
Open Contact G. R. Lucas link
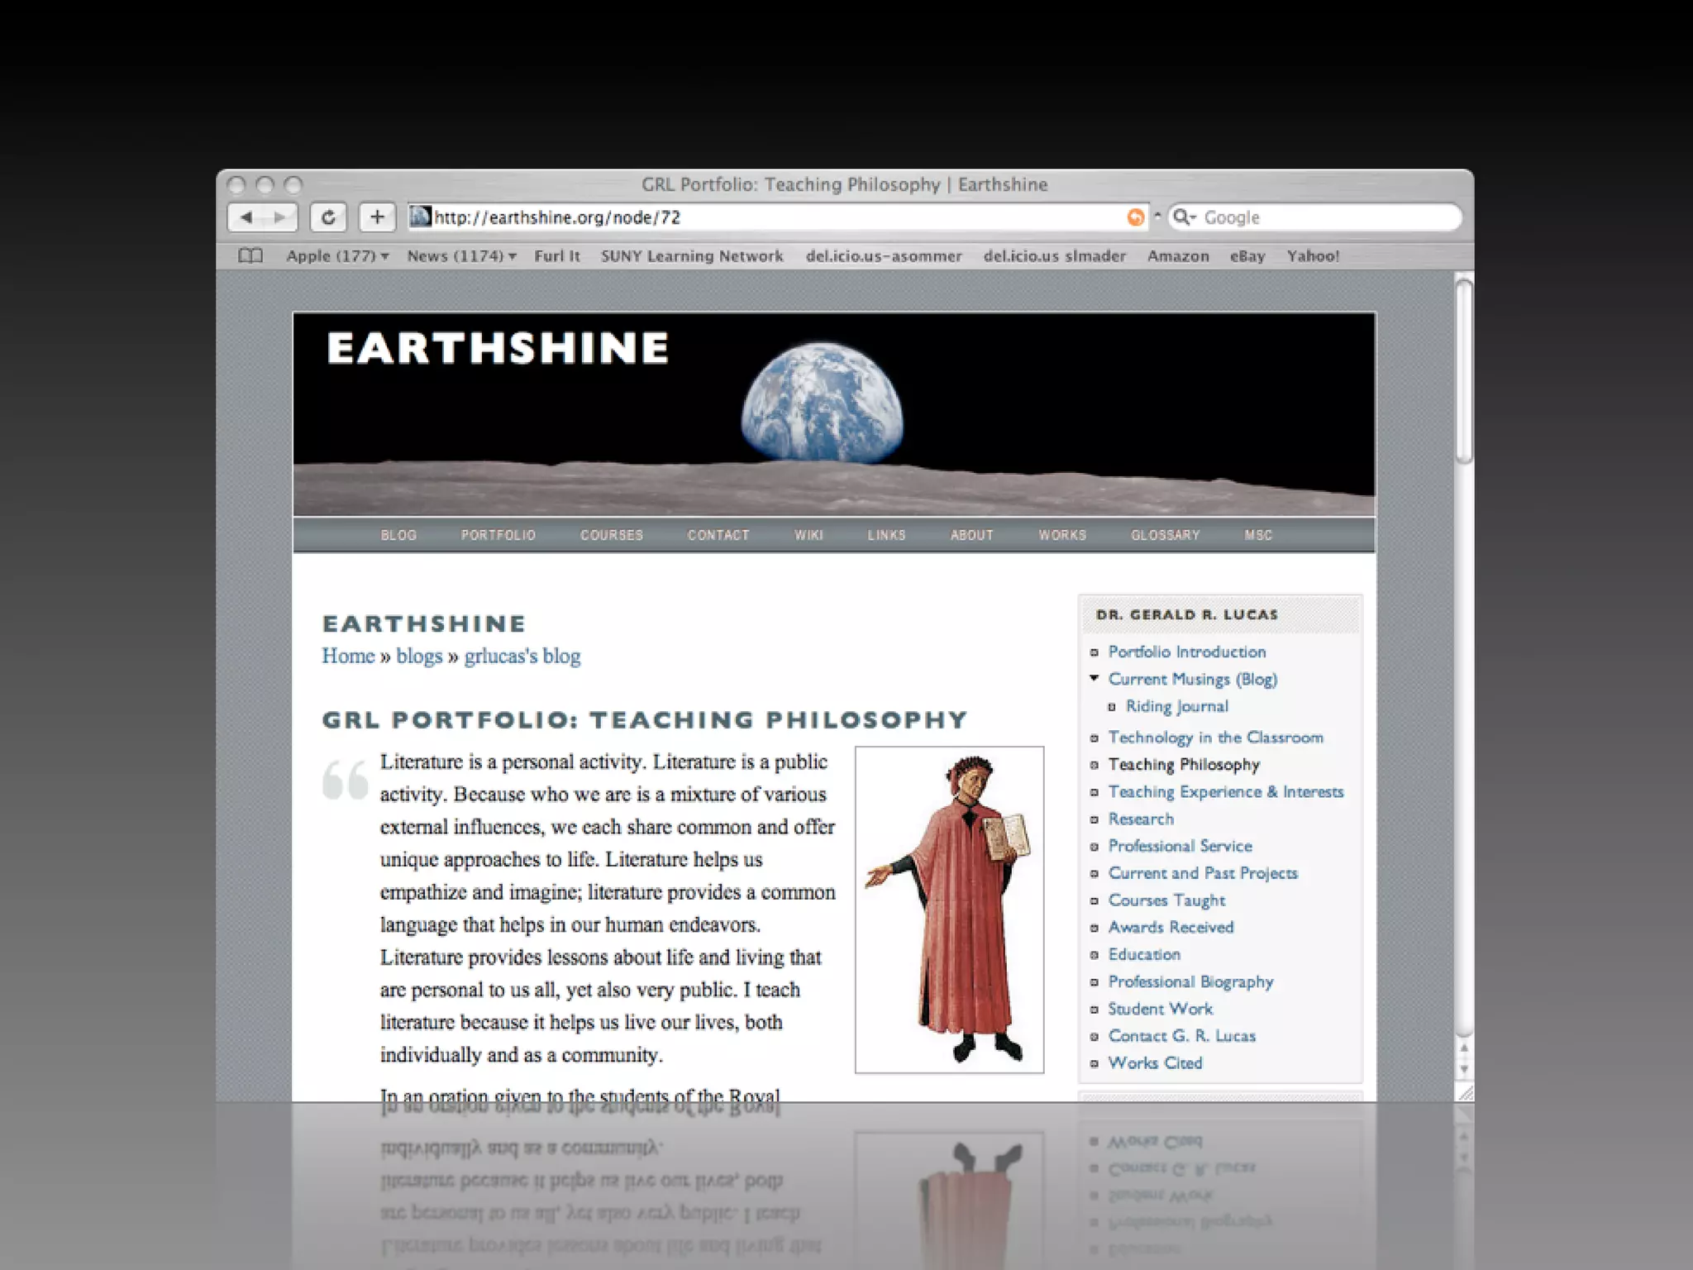[x=1182, y=1036]
